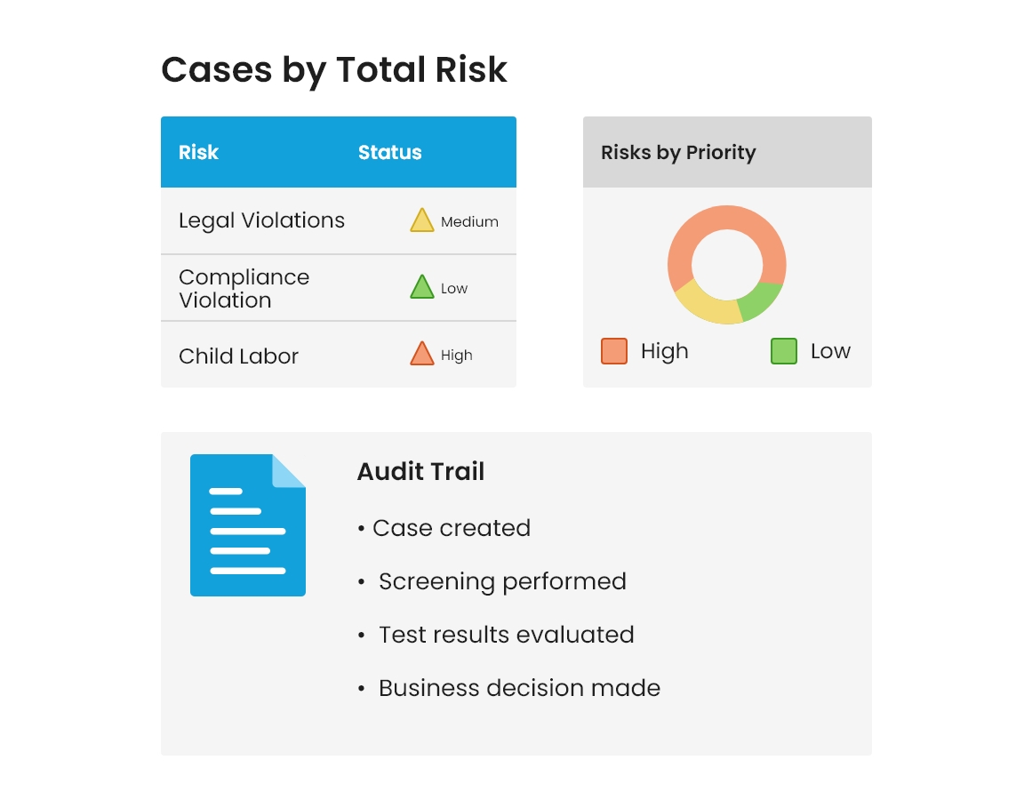The height and width of the screenshot is (800, 1024).
Task: Click the green Low risk triangle icon
Action: tap(422, 288)
